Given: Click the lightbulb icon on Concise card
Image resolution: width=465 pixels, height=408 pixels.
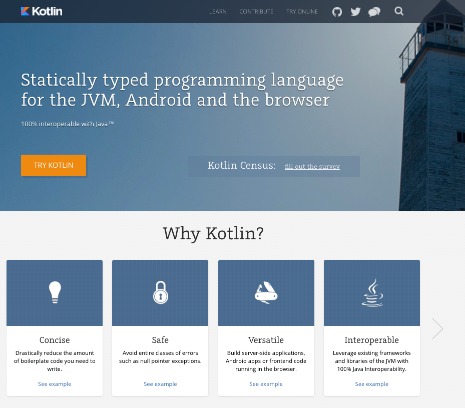Looking at the screenshot, I should [x=55, y=292].
